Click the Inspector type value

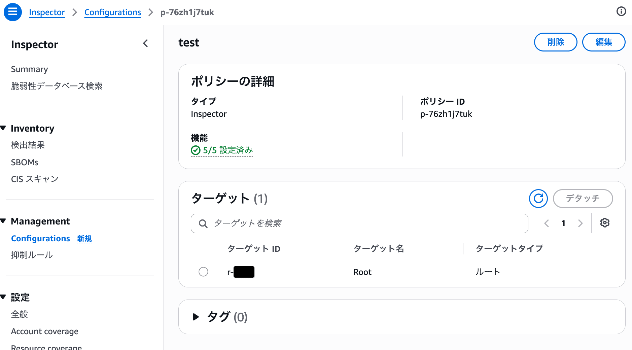[x=209, y=114]
